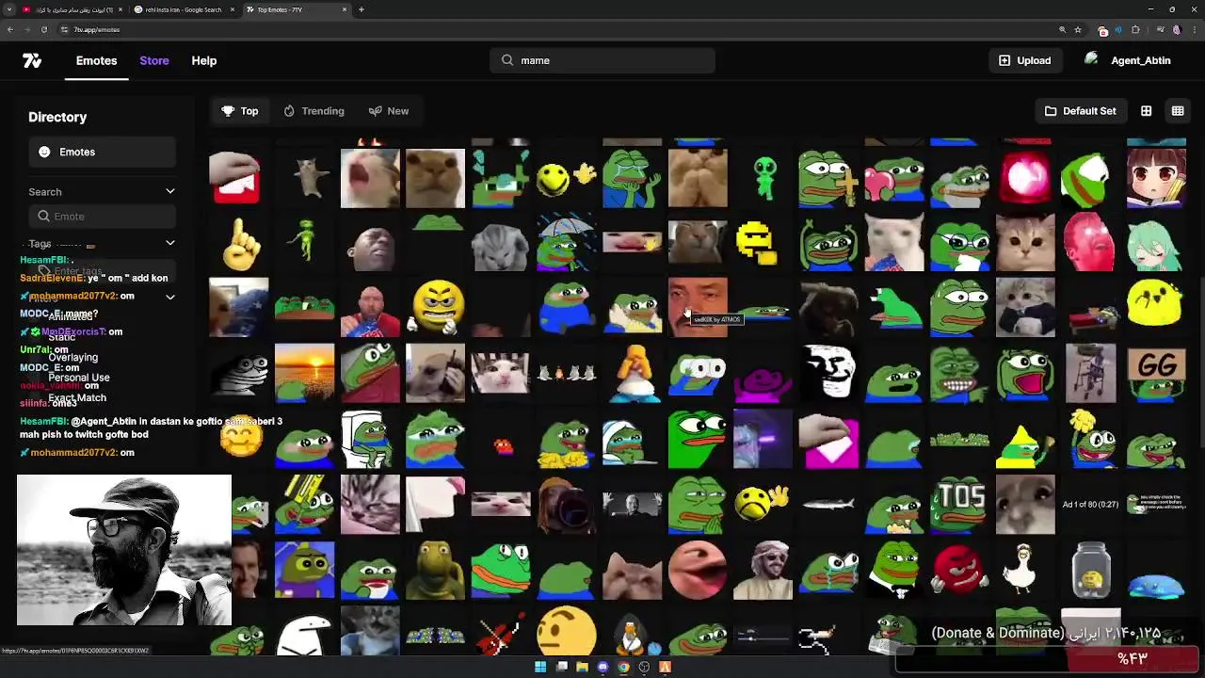
Task: Open the 7TV logo home link
Action: point(32,60)
